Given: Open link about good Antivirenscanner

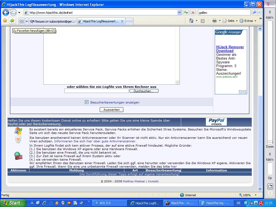Looking at the screenshot, I should [95, 141].
